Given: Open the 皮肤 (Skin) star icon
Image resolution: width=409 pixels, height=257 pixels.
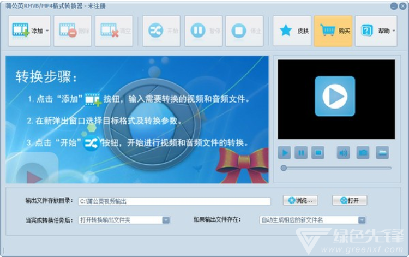Looking at the screenshot, I should [286, 31].
